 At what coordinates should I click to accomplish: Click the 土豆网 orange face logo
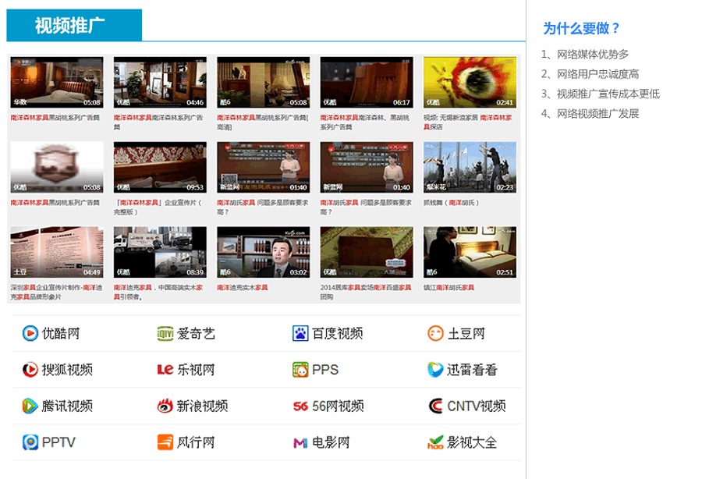pyautogui.click(x=435, y=334)
